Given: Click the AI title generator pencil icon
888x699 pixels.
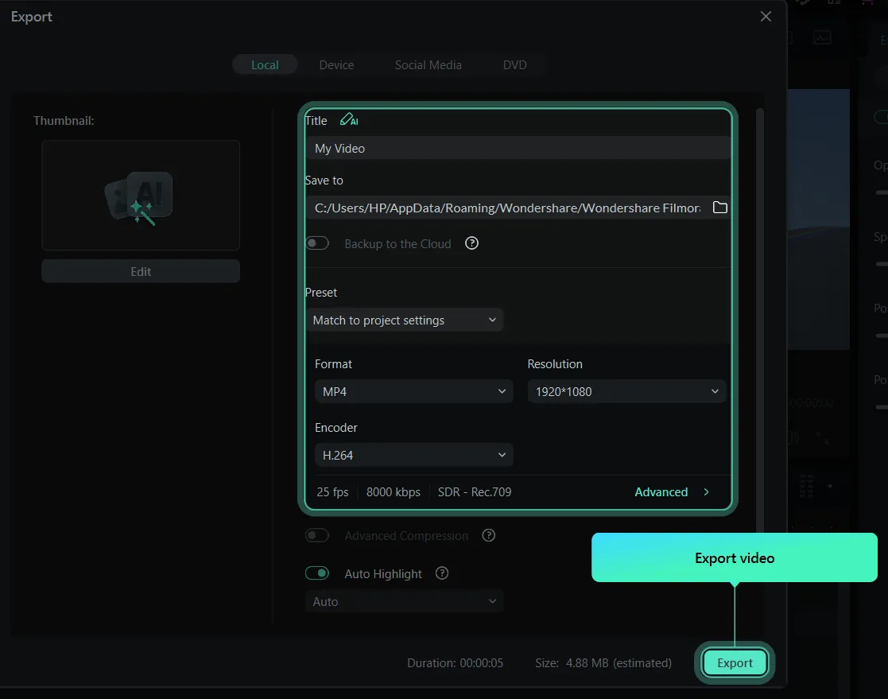Looking at the screenshot, I should tap(348, 120).
